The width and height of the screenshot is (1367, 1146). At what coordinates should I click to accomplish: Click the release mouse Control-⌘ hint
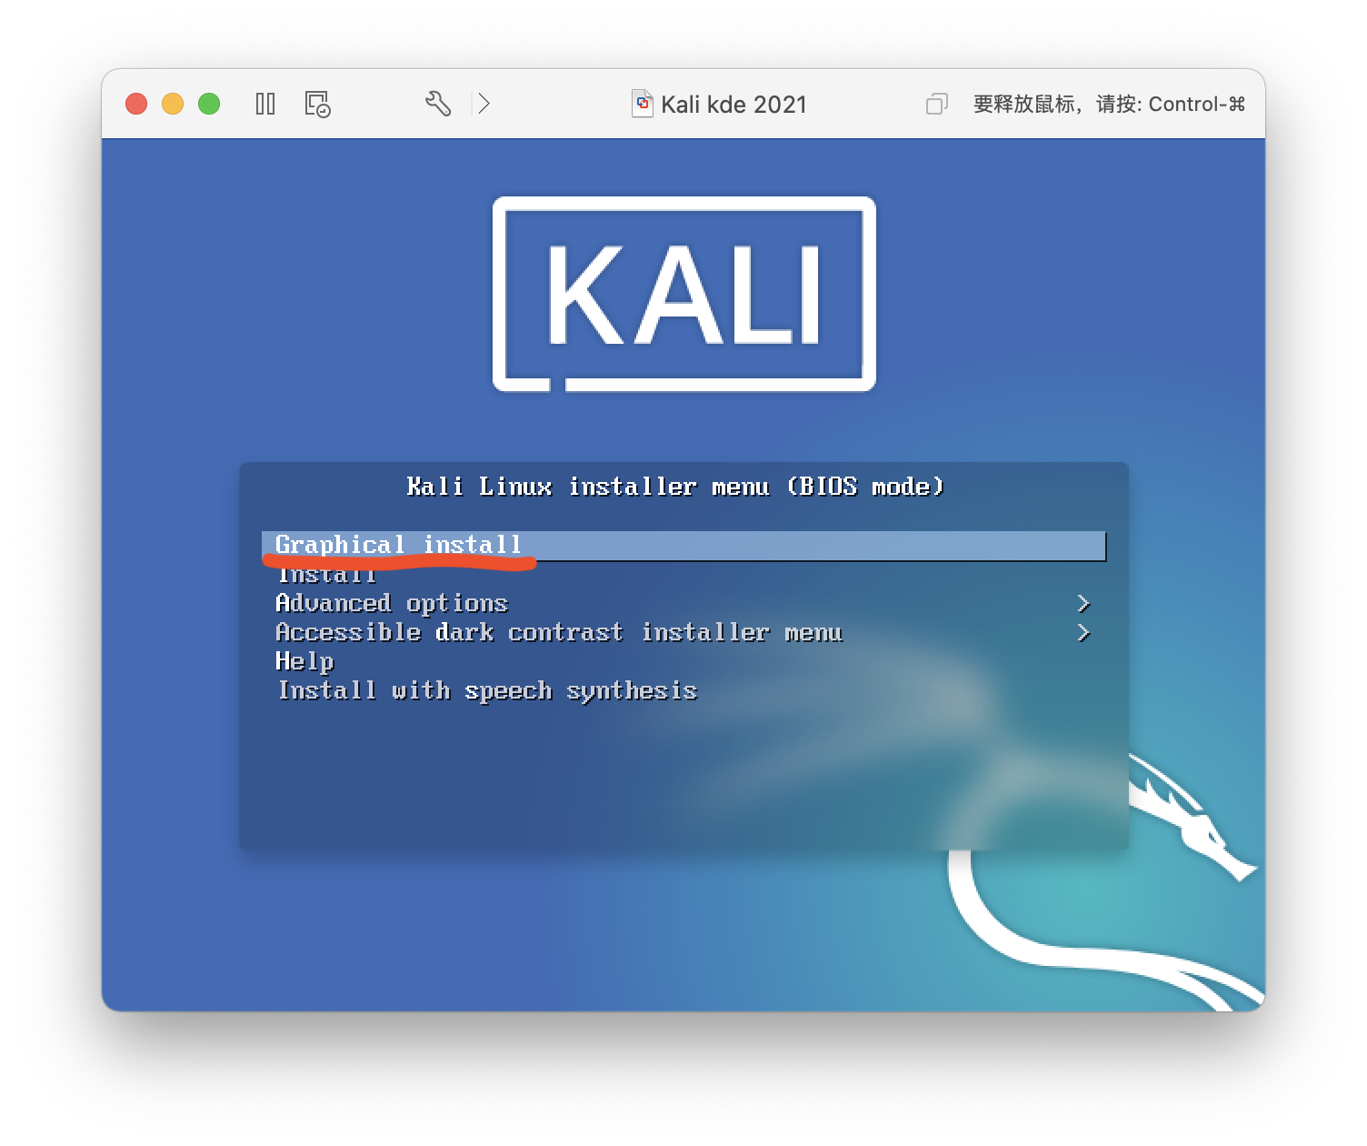(1109, 104)
